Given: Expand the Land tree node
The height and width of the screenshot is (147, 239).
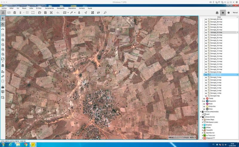Looking at the screenshot, I should pyautogui.click(x=203, y=114).
